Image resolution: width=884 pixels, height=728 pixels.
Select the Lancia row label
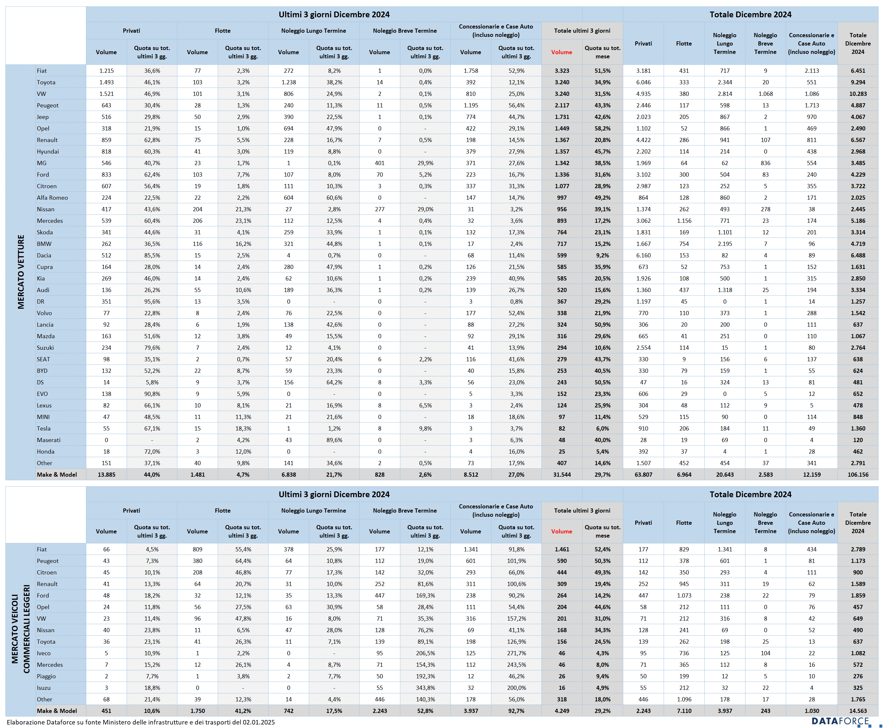(x=45, y=325)
